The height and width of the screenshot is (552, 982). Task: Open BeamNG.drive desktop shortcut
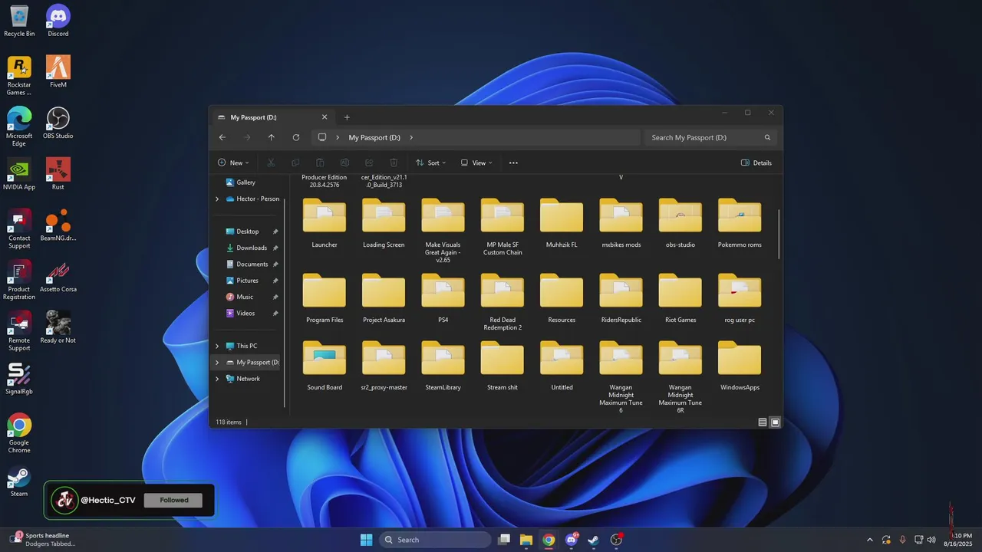[58, 225]
